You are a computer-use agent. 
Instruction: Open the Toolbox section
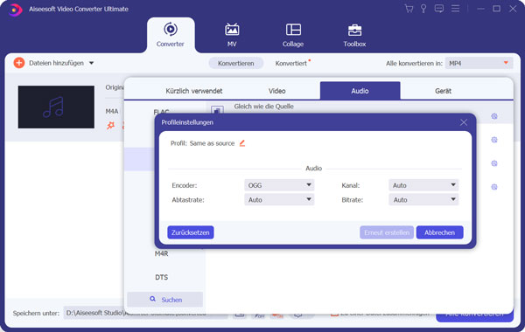(354, 36)
